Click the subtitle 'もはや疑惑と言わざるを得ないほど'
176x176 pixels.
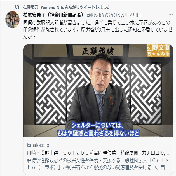click(x=98, y=133)
